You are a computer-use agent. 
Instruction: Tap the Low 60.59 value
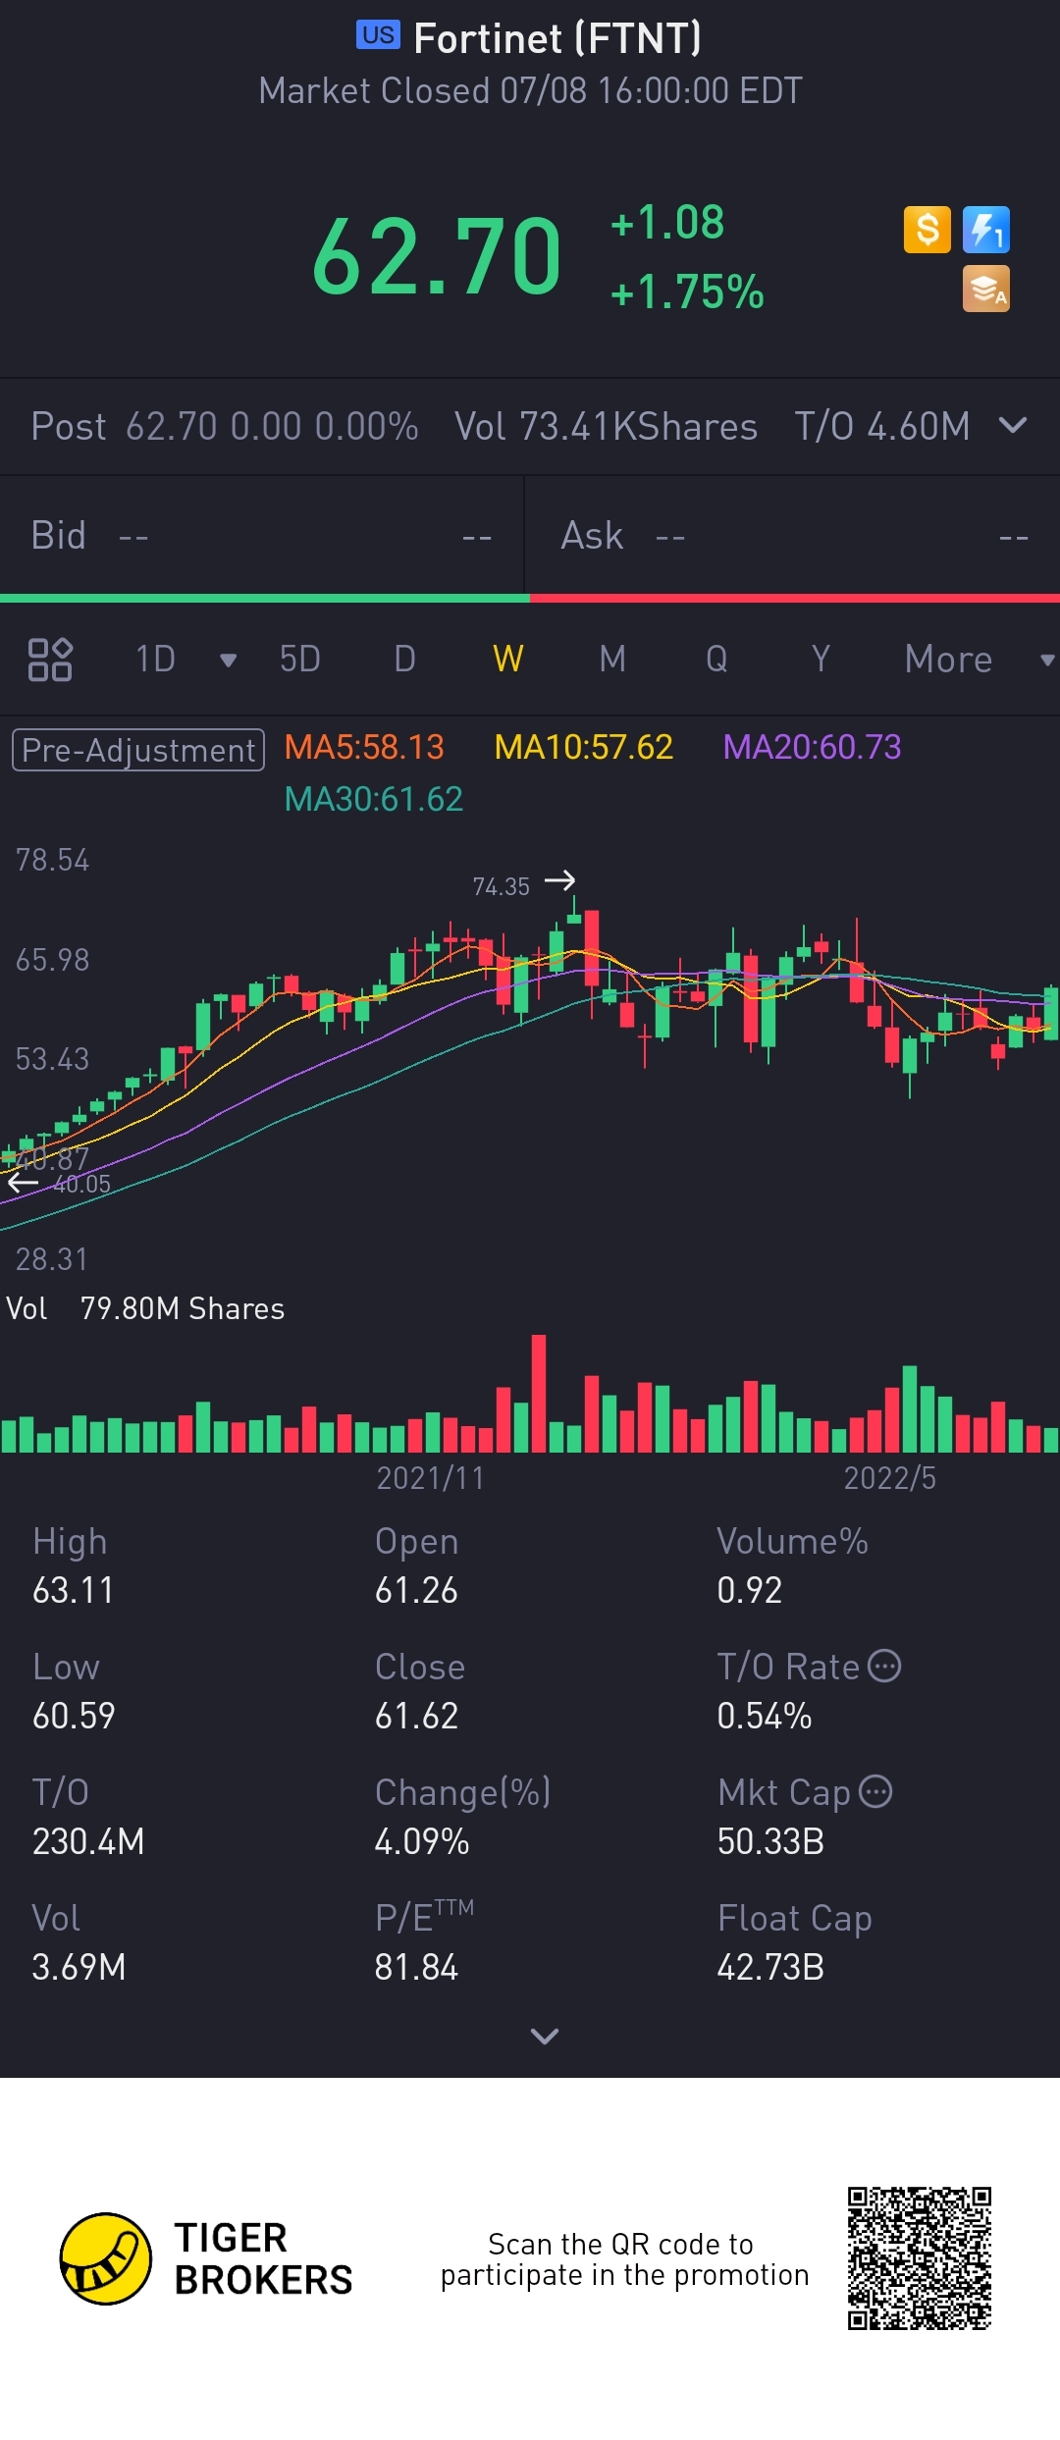[74, 1716]
